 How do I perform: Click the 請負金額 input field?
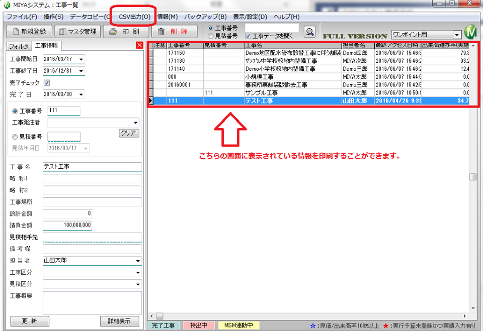tap(67, 225)
